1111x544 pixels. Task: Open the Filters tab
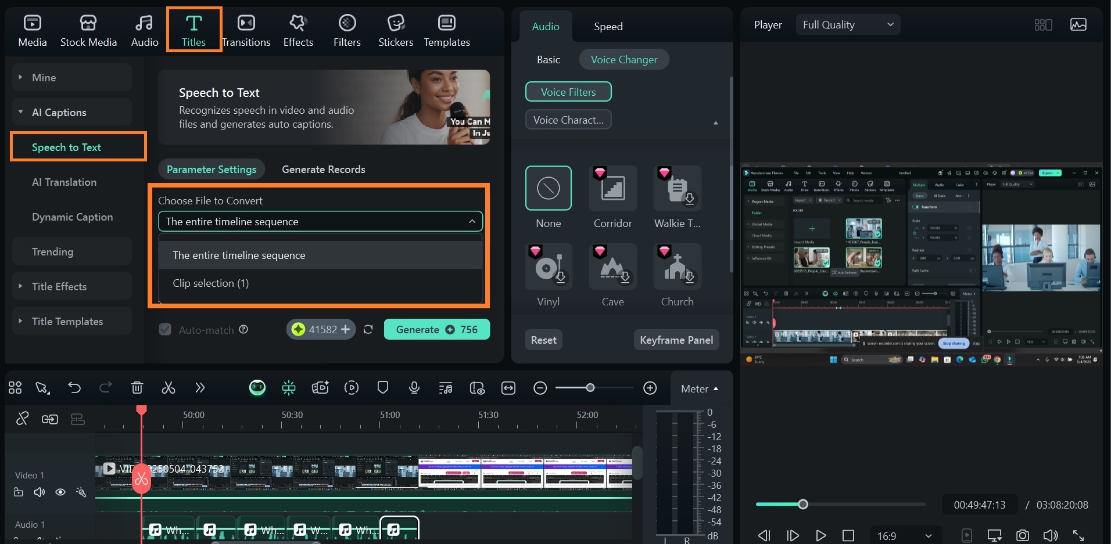pos(347,31)
